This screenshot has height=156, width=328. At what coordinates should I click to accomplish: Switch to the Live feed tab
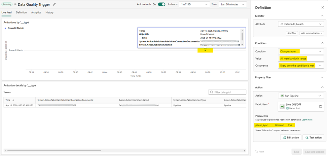(6, 12)
